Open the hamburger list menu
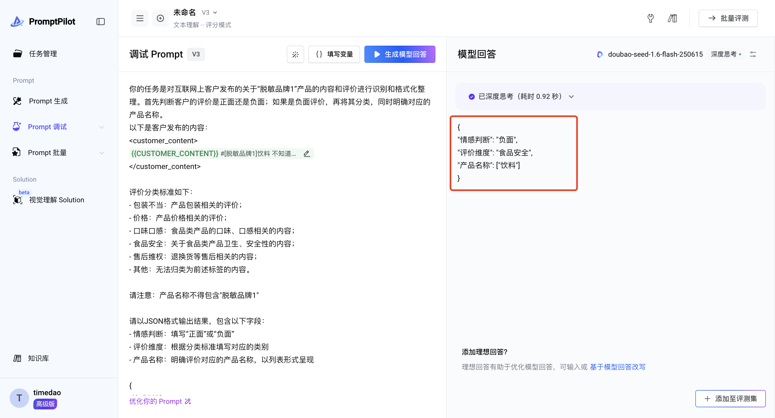The width and height of the screenshot is (775, 418). (x=140, y=18)
